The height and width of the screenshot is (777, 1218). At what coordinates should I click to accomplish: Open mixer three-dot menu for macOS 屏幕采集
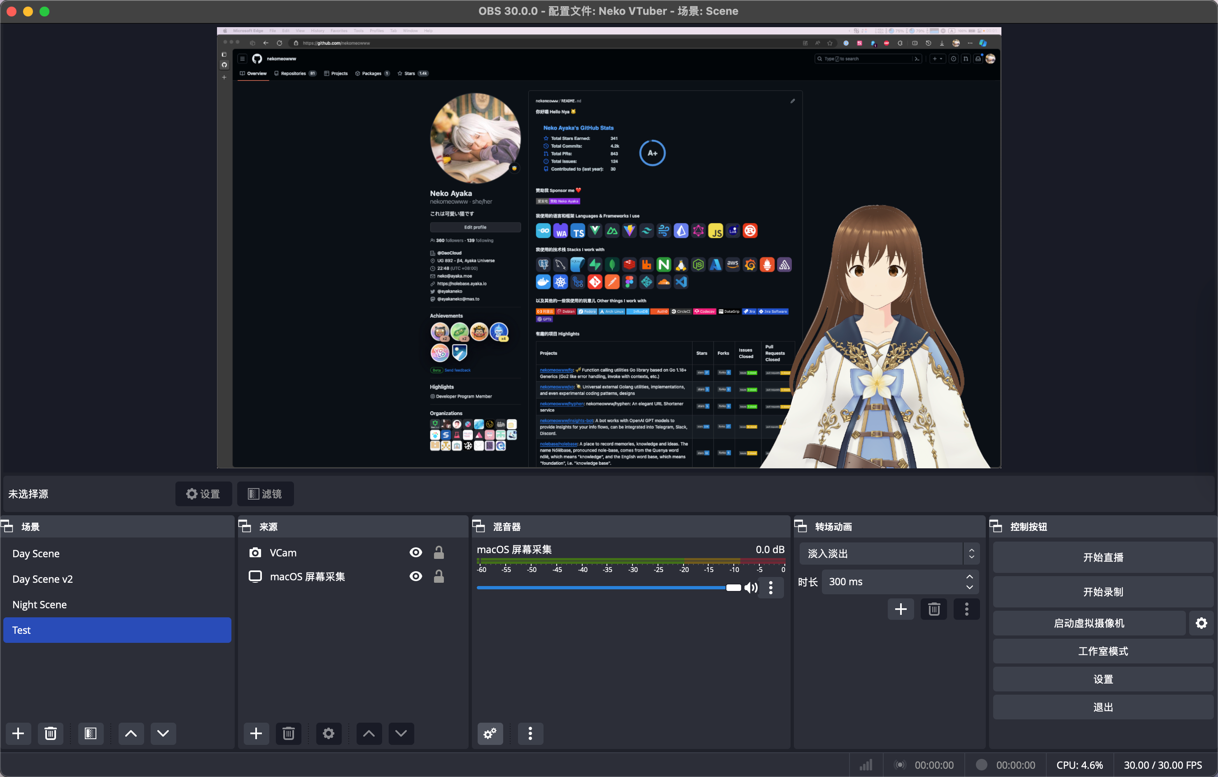[770, 587]
